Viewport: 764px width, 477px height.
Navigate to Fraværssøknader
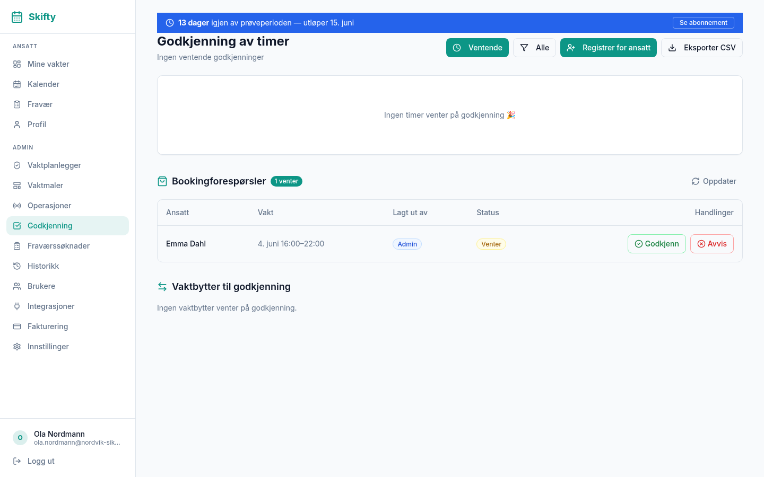pos(67,246)
